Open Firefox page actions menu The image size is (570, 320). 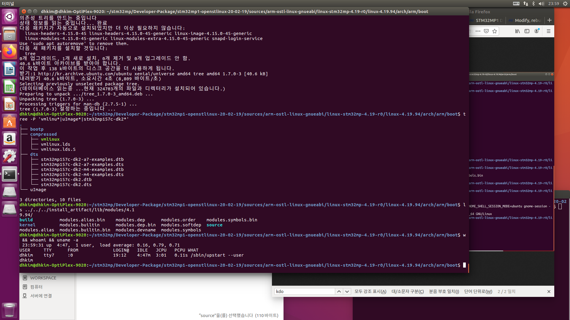(478, 31)
